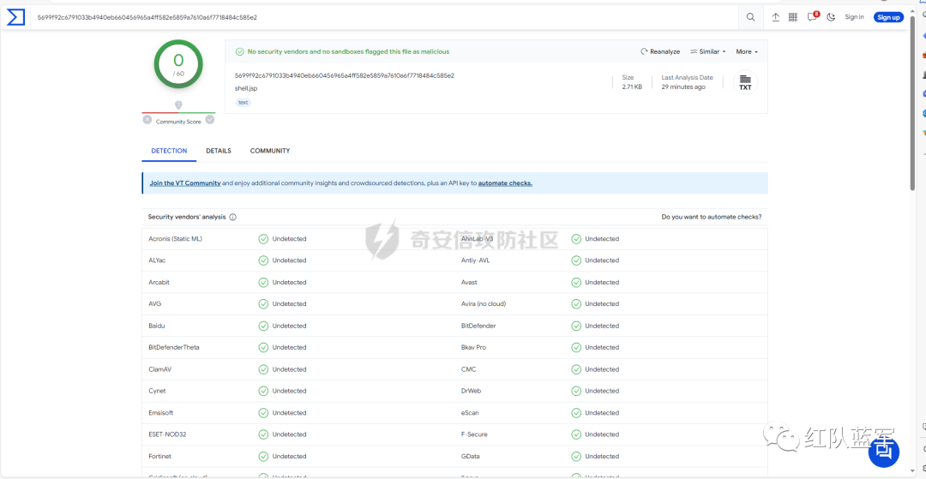The height and width of the screenshot is (479, 926).
Task: Click the negative community vote X icon
Action: pos(147,120)
